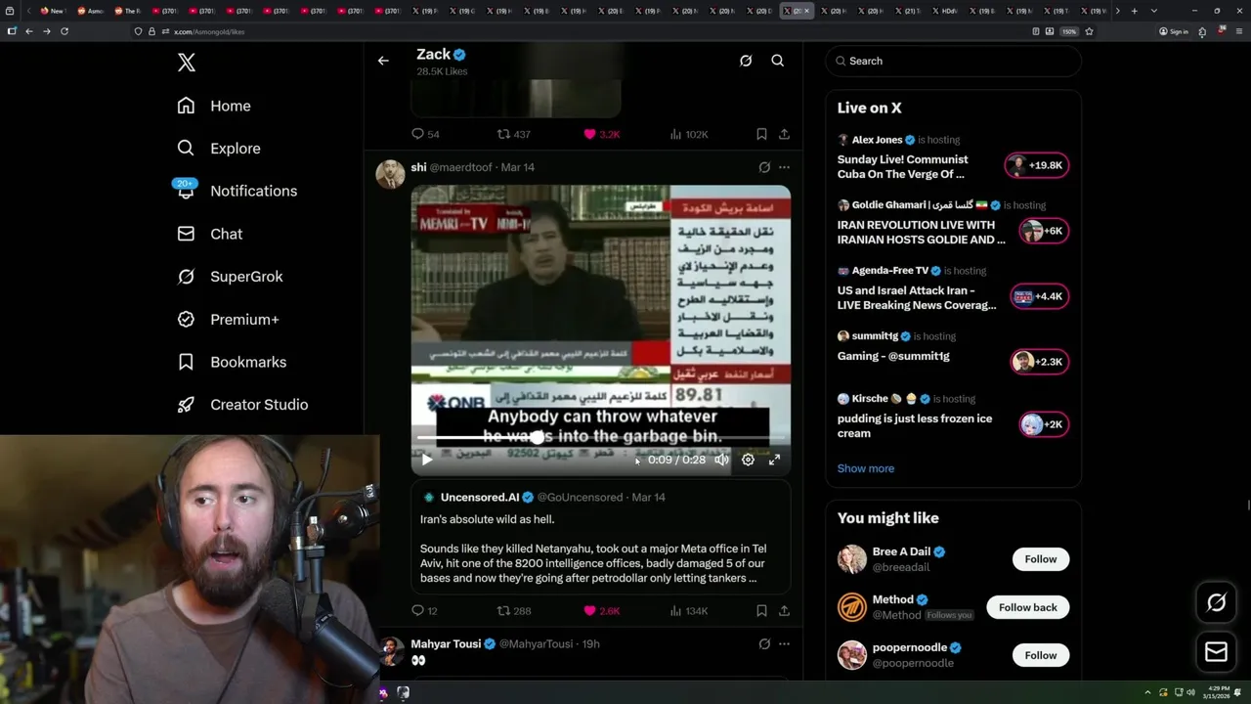
Task: Open video settings gear
Action: pos(748,460)
